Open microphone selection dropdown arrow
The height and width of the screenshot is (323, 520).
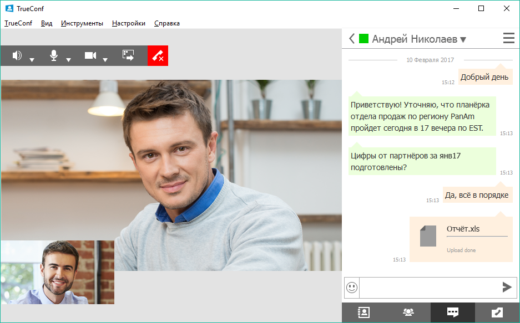click(68, 59)
